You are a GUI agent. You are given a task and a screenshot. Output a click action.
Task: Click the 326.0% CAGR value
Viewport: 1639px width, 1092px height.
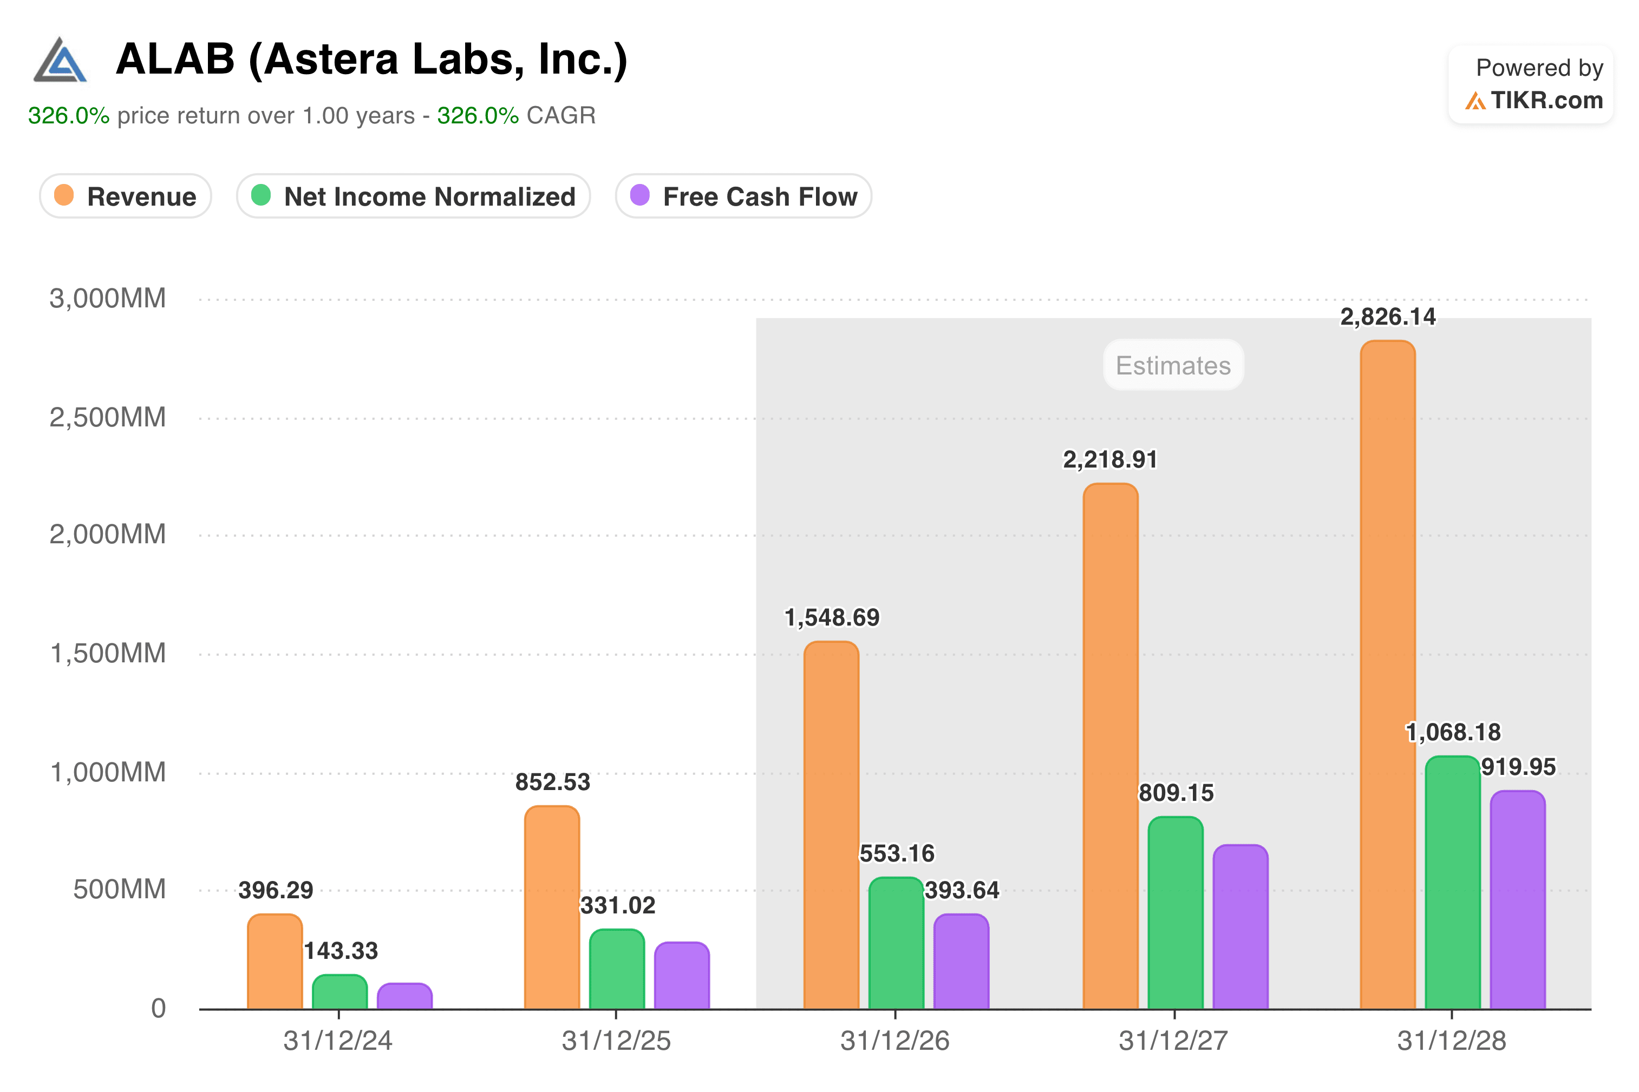(478, 116)
